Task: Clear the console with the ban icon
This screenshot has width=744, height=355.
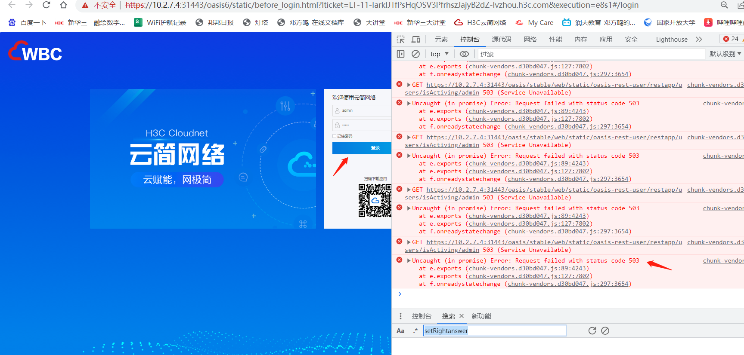Action: tap(416, 54)
